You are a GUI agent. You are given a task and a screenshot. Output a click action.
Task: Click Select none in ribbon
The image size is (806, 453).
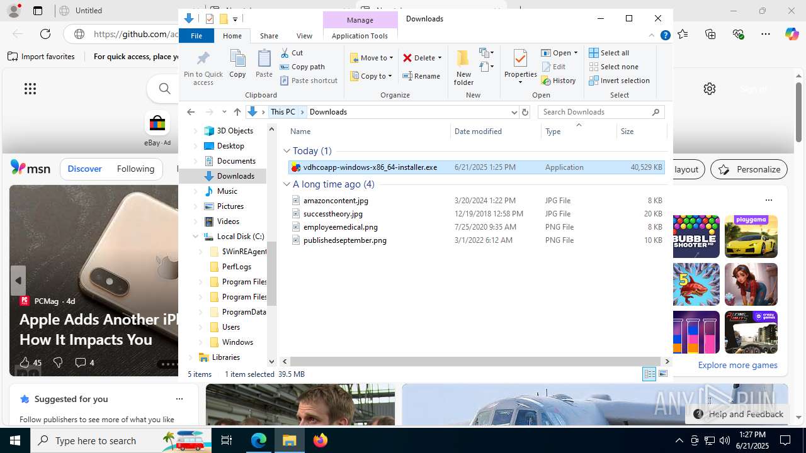pos(613,67)
